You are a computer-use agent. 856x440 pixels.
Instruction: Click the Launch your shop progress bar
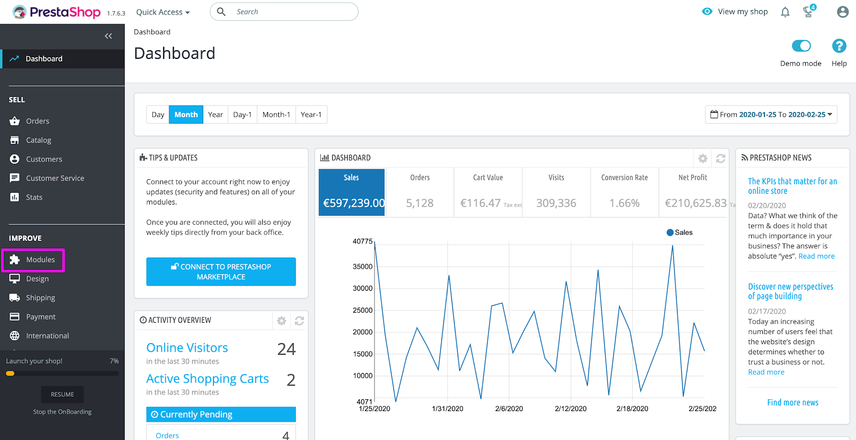point(63,374)
